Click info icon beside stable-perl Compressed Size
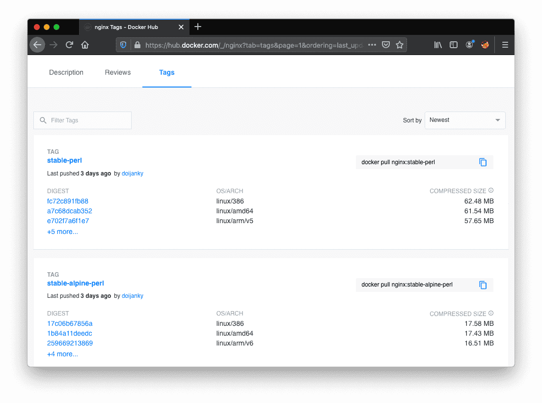The width and height of the screenshot is (542, 403). (x=491, y=191)
